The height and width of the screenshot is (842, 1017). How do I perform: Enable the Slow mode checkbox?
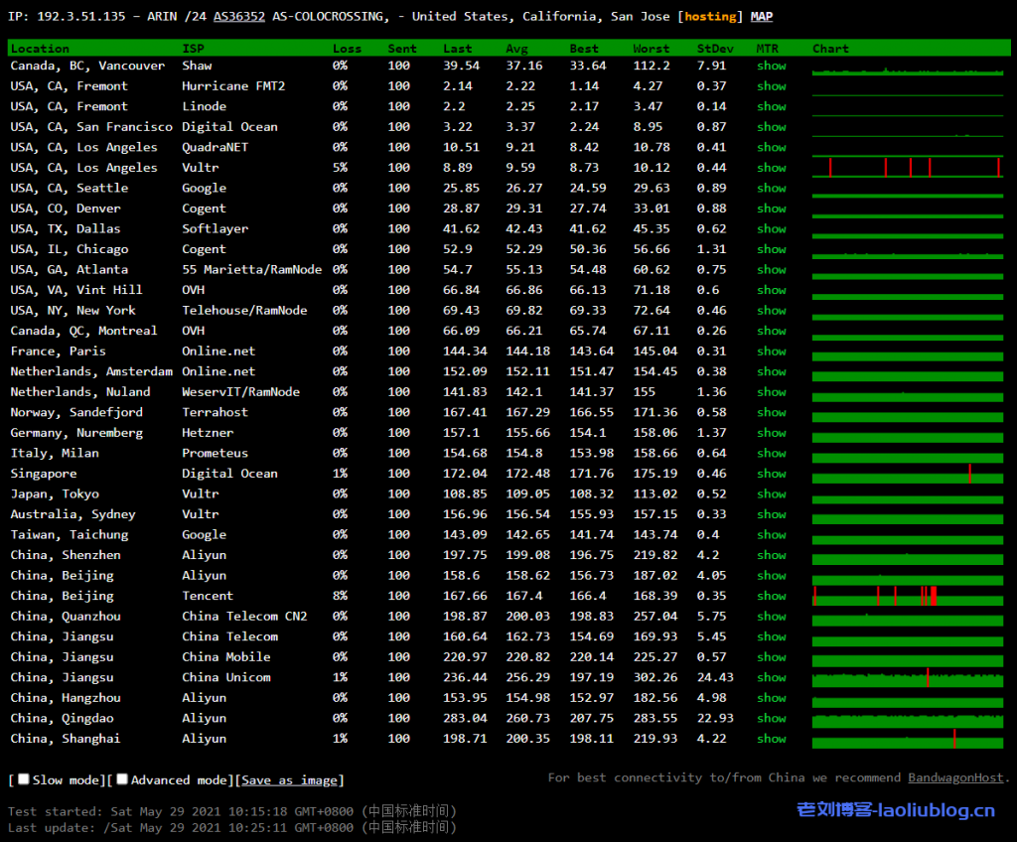[24, 779]
